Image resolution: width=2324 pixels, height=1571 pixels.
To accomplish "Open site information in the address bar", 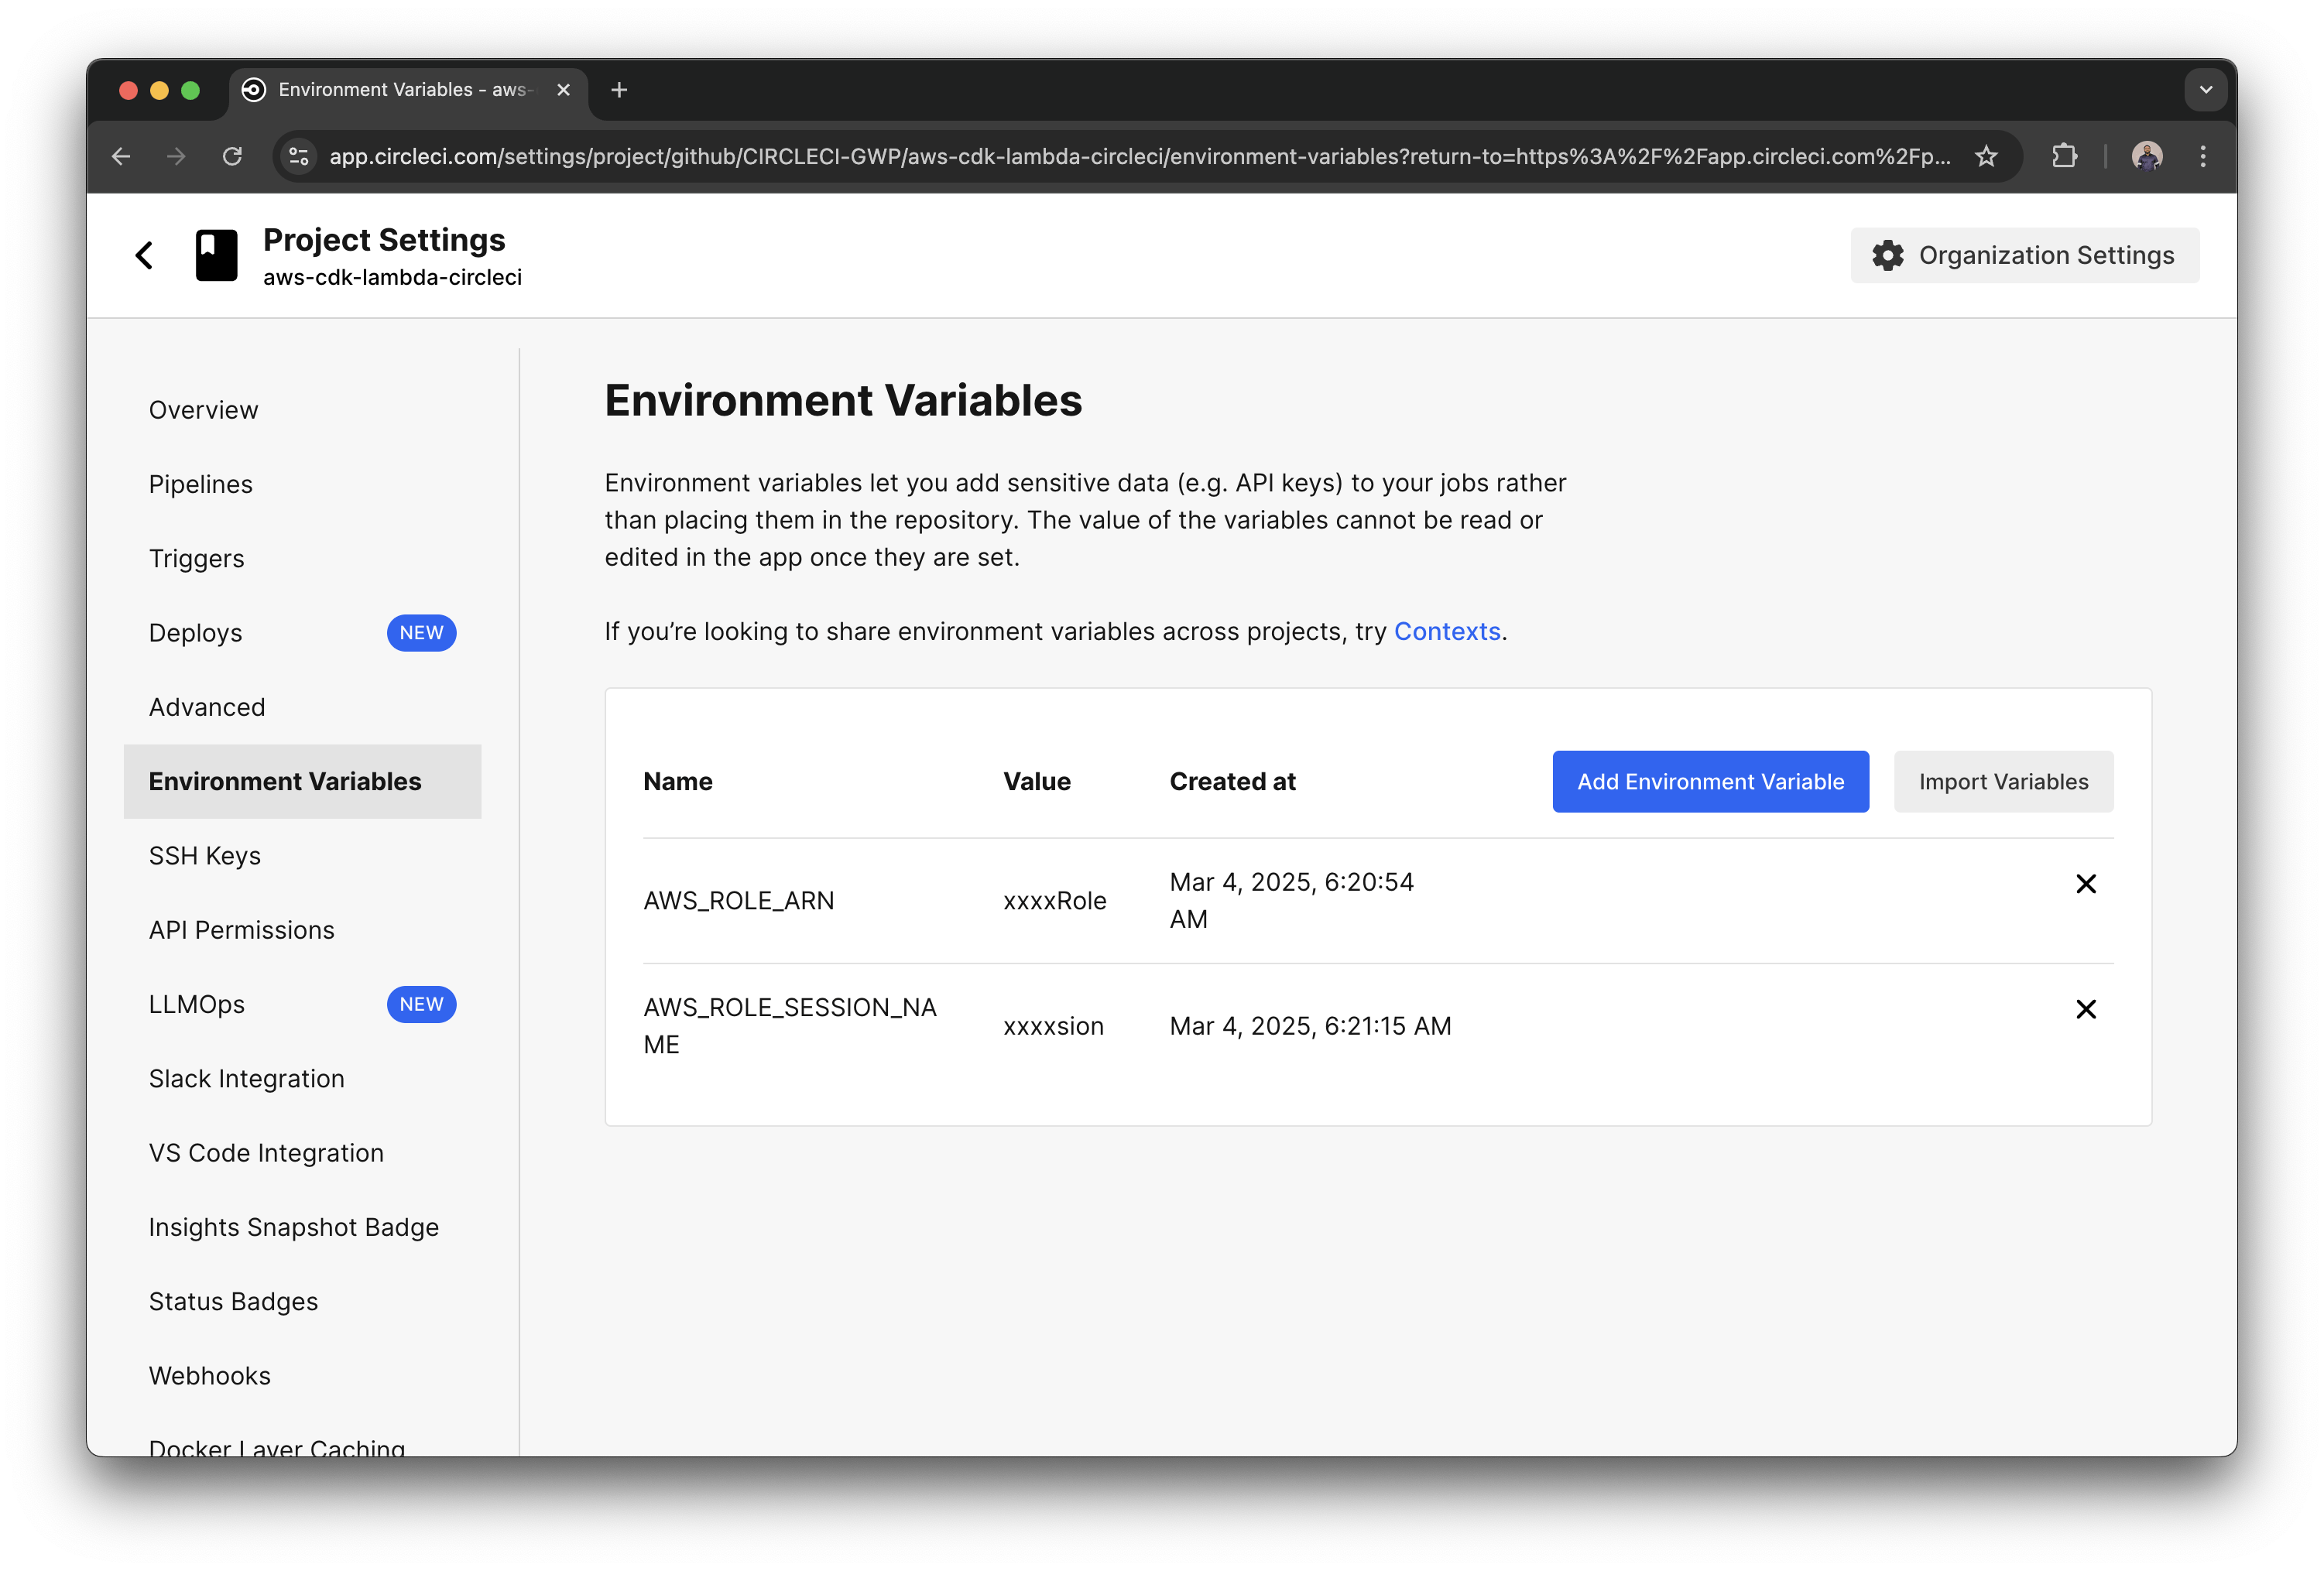I will coord(297,156).
